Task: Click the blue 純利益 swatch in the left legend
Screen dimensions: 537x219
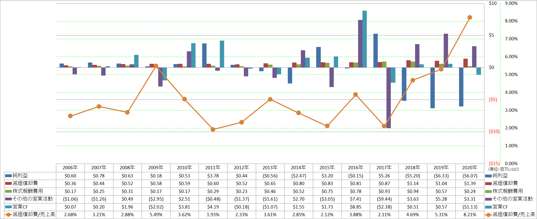Action: [8, 176]
